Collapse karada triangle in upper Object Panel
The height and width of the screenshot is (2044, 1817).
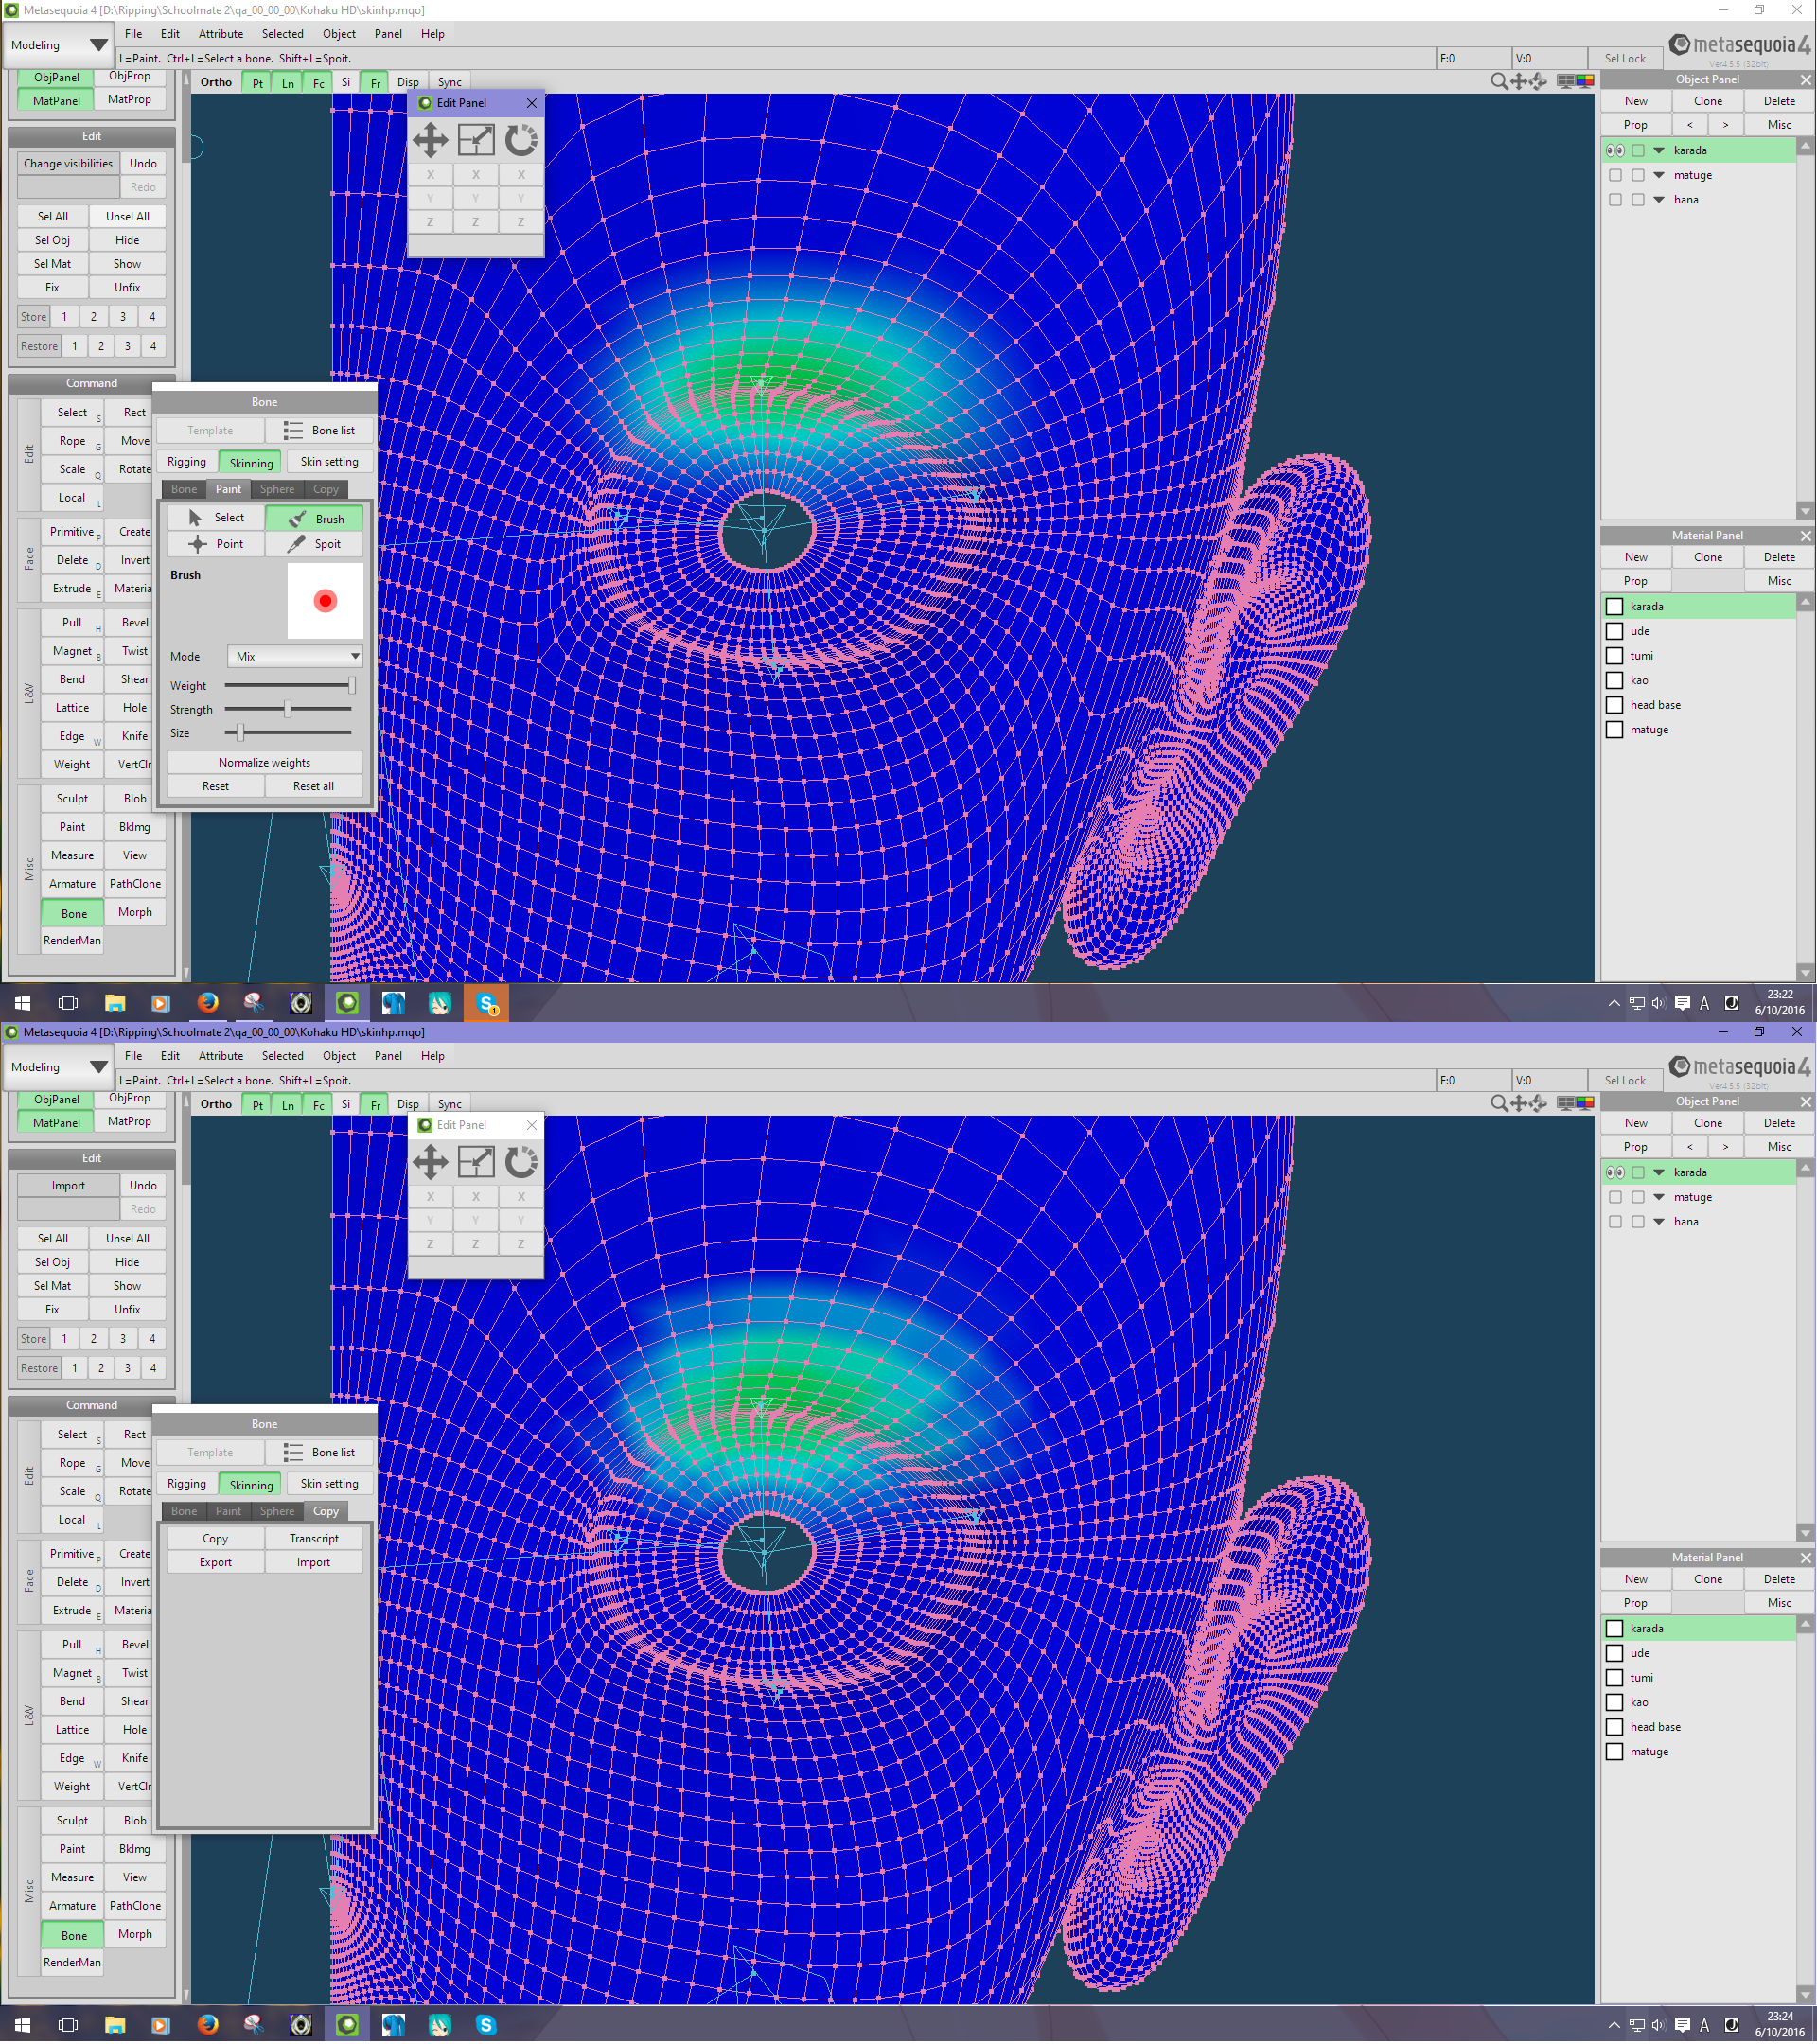point(1659,151)
